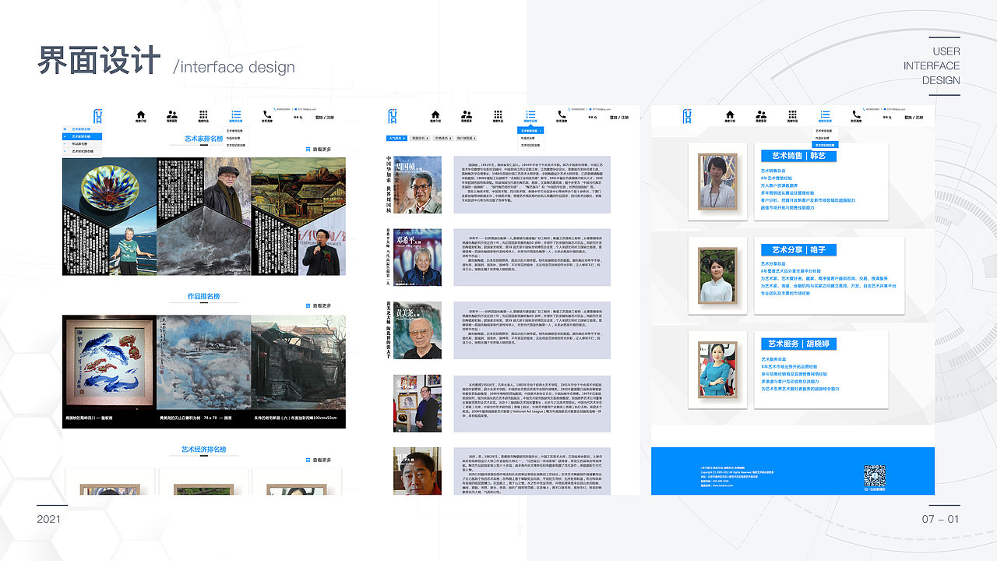The image size is (997, 561).
Task: Open the blue 人气排名 sort dropdown
Action: tap(397, 138)
